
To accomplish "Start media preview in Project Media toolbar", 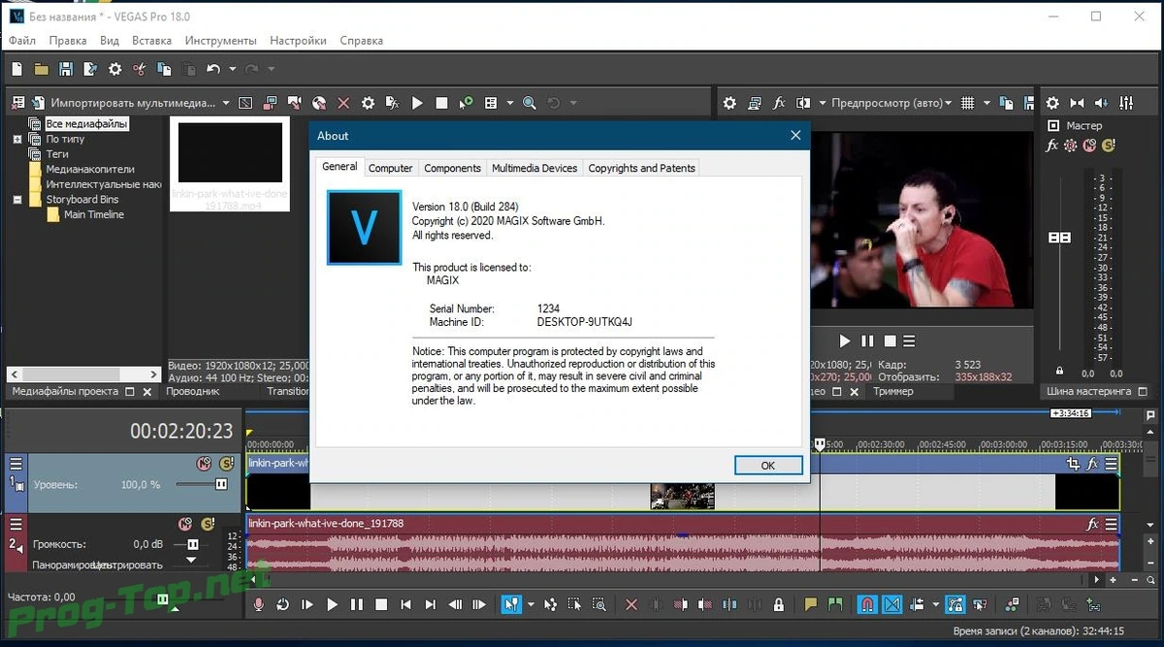I will (x=417, y=102).
